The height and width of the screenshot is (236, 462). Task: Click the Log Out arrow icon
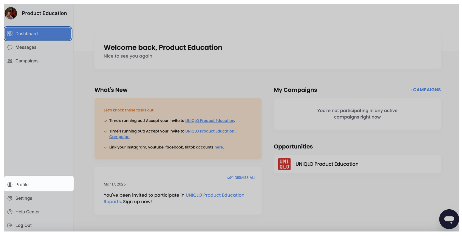point(10,225)
